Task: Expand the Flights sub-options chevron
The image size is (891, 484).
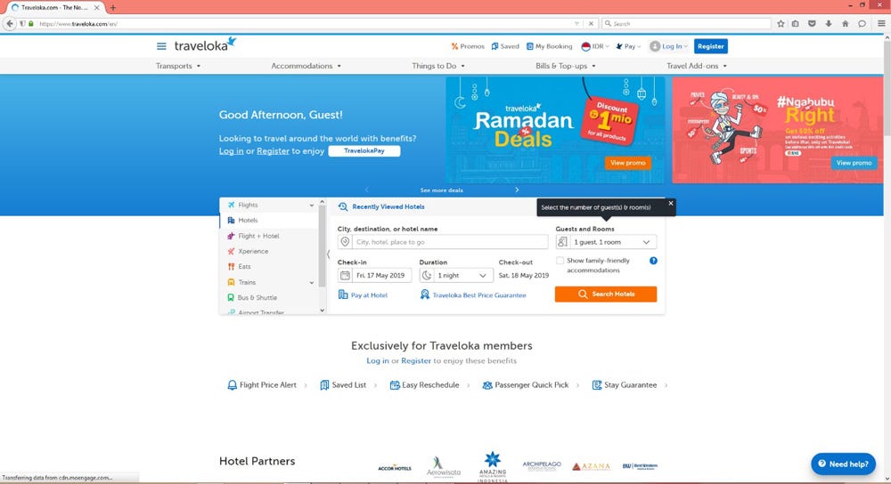Action: point(311,206)
